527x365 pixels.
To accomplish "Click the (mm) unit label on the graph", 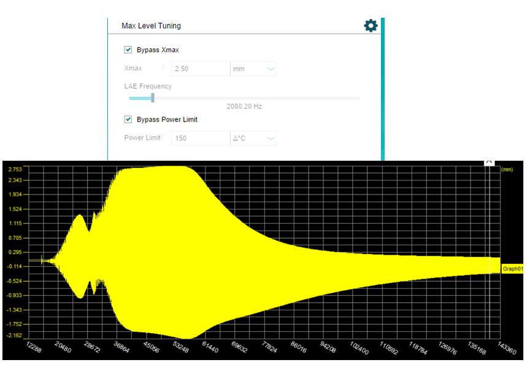I will click(x=507, y=169).
